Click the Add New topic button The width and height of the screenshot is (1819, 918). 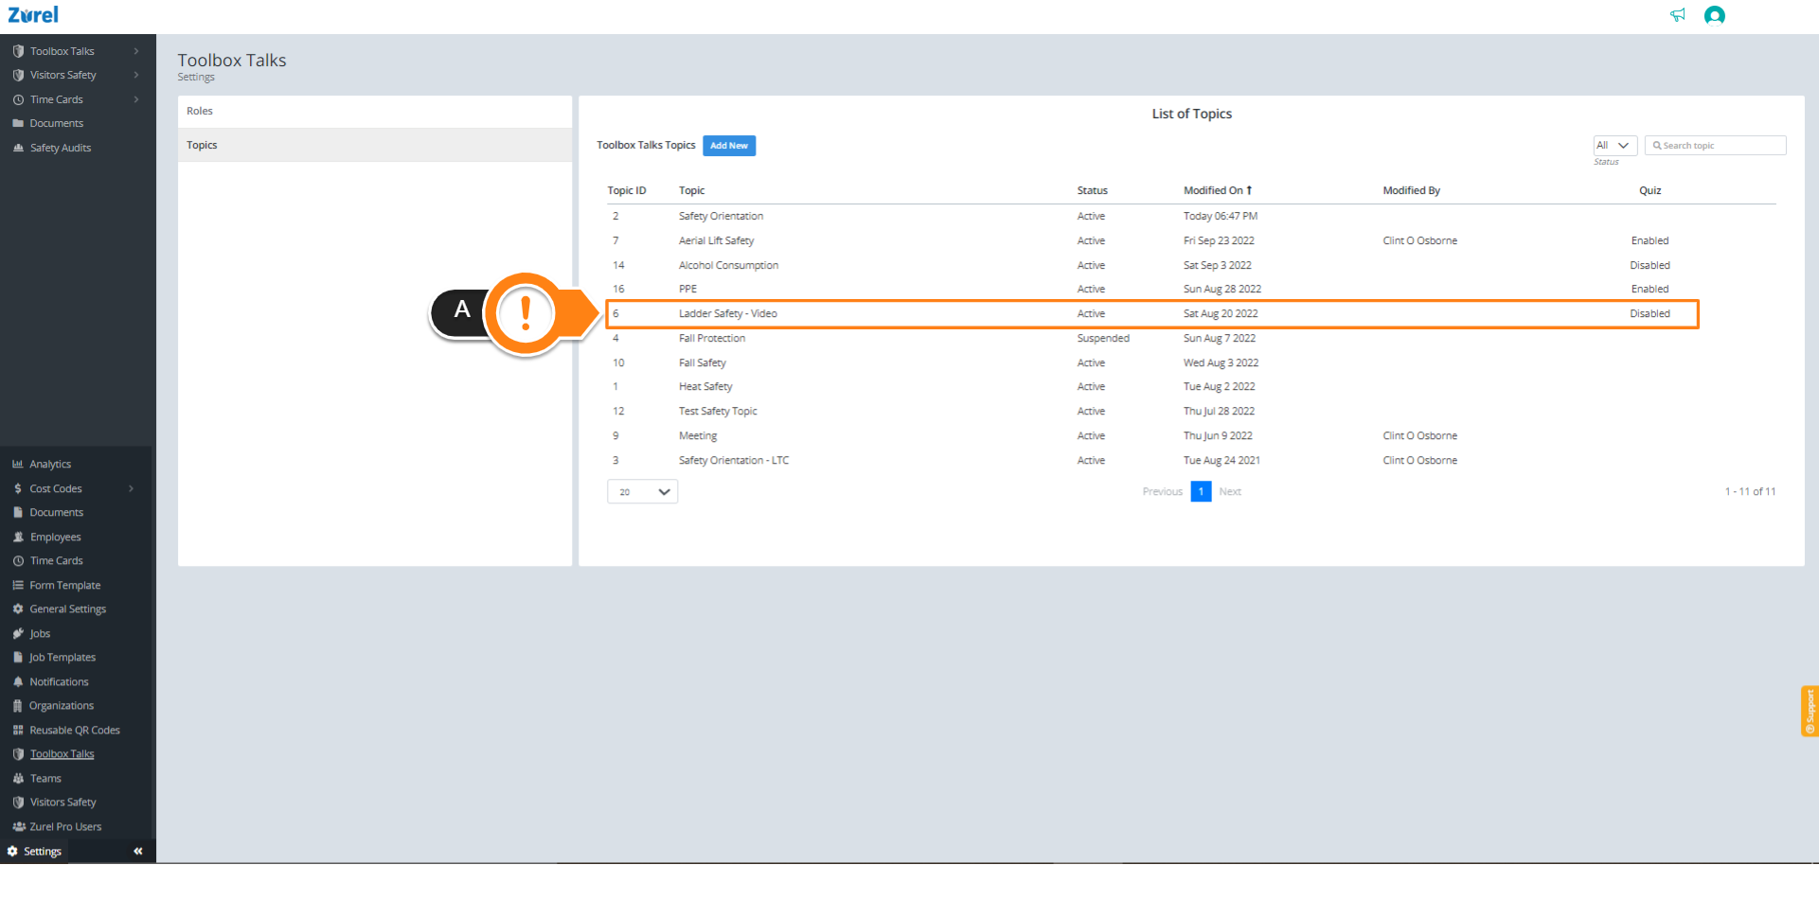coord(729,146)
